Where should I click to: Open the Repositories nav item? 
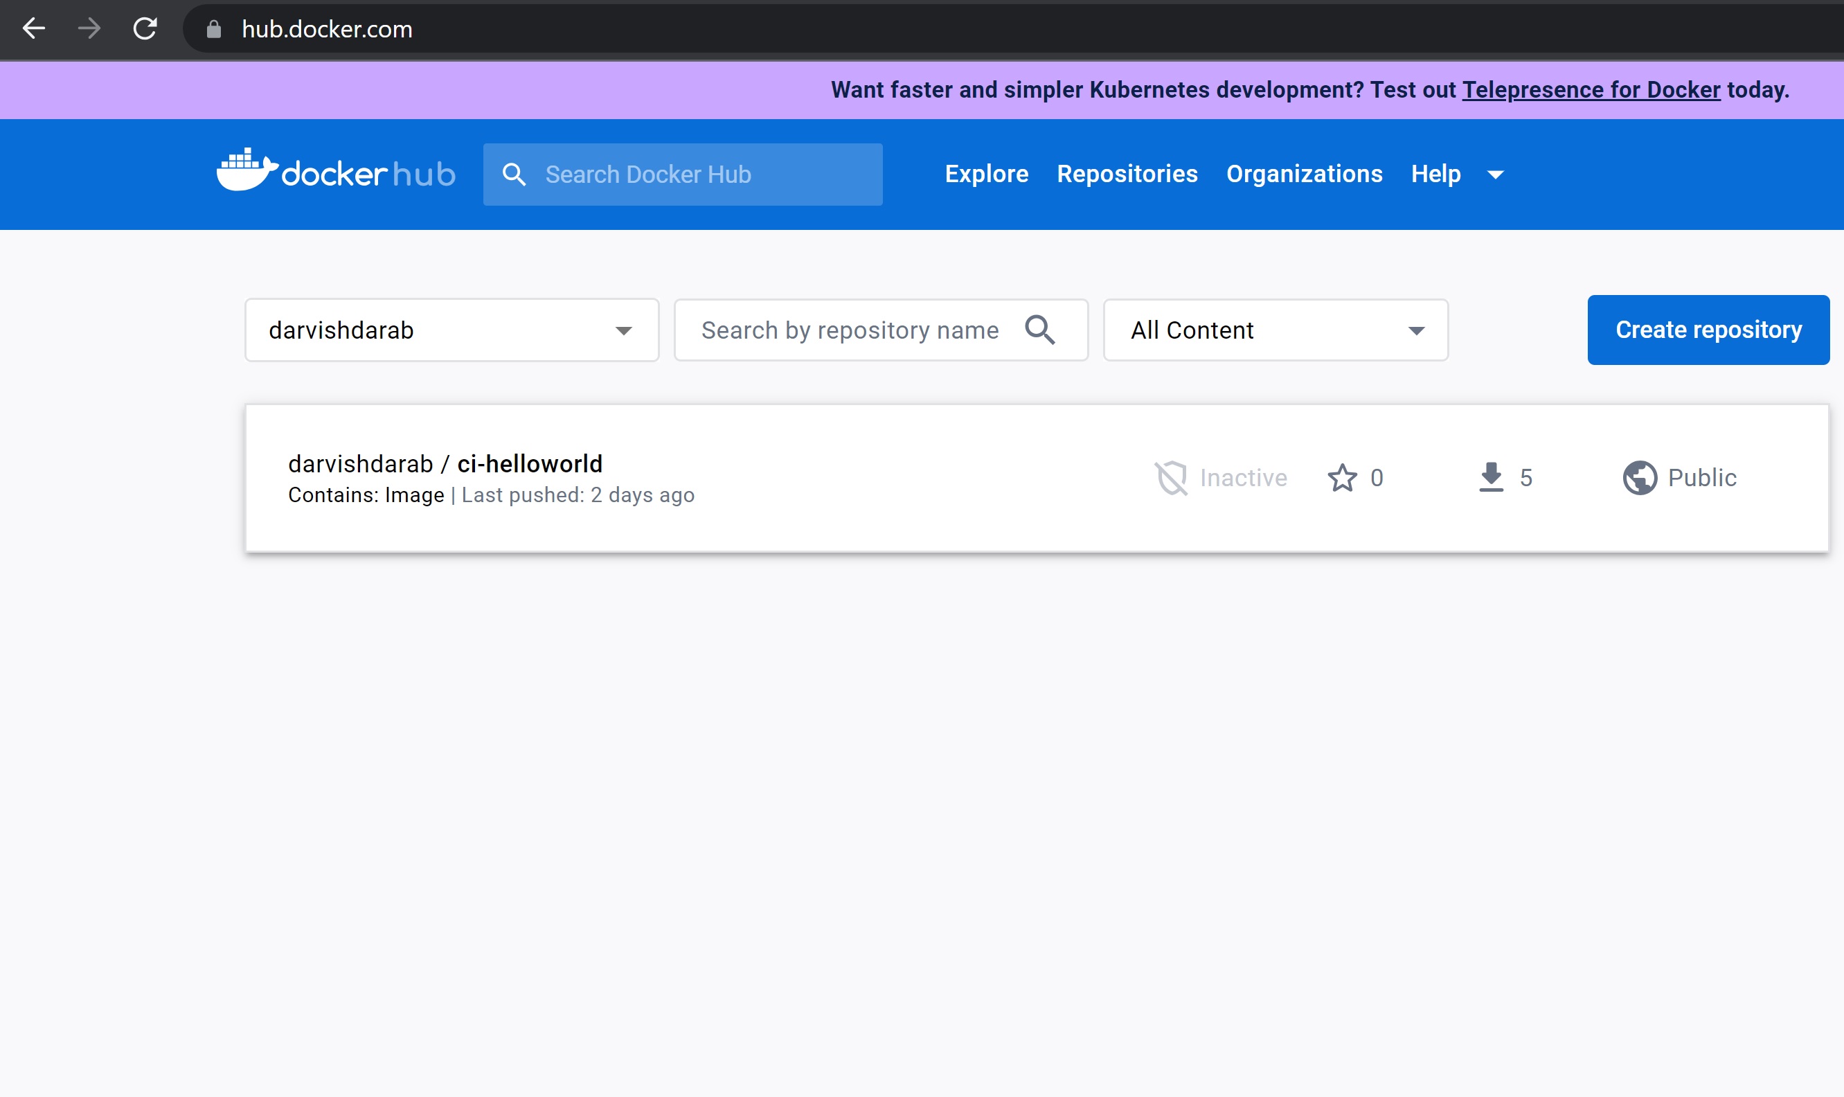[1127, 174]
